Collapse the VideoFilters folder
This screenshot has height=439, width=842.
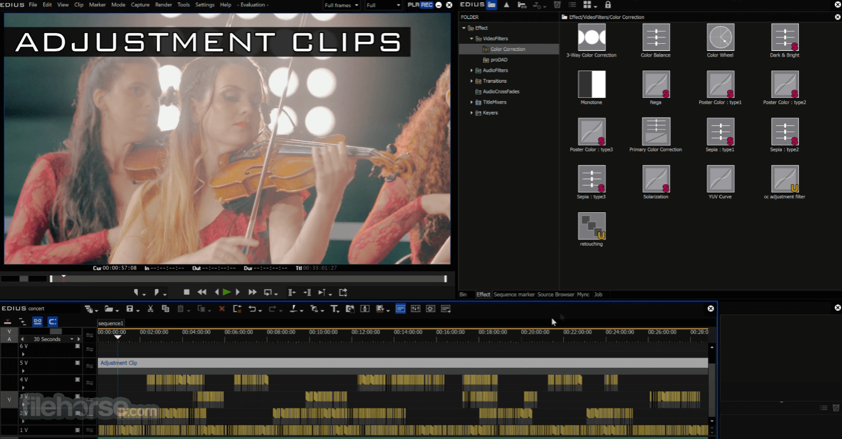472,39
